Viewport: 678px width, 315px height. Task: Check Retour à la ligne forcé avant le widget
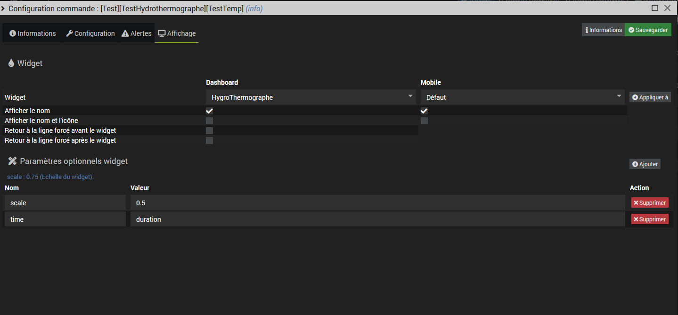click(210, 131)
